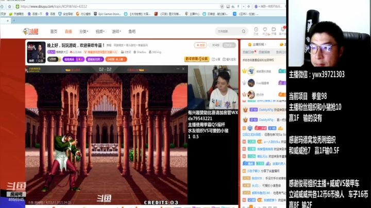Click the orange 发帖 post button

[200, 45]
